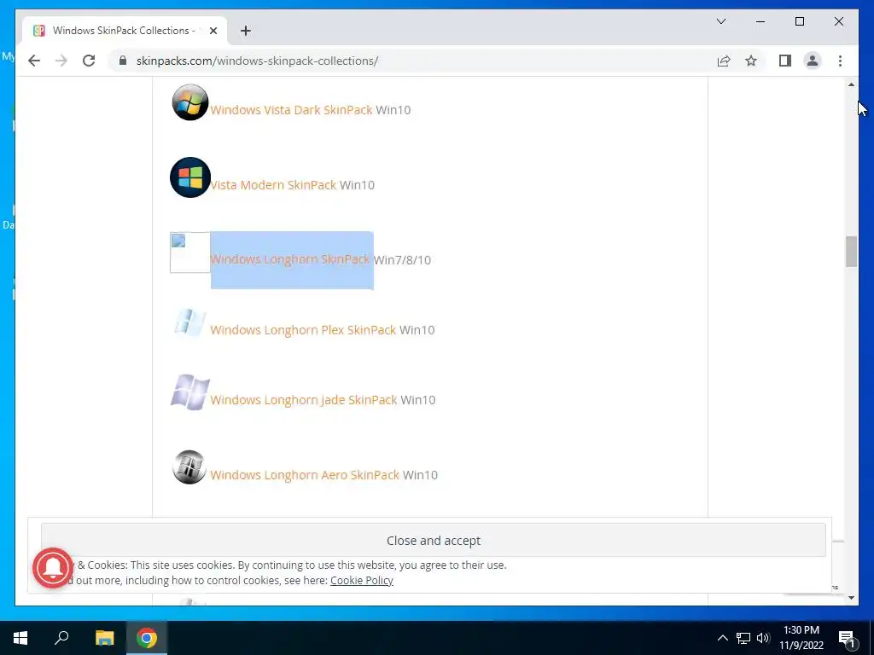Open Chrome profile menu

813,61
